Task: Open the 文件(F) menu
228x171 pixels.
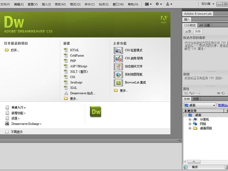Action: point(5,4)
